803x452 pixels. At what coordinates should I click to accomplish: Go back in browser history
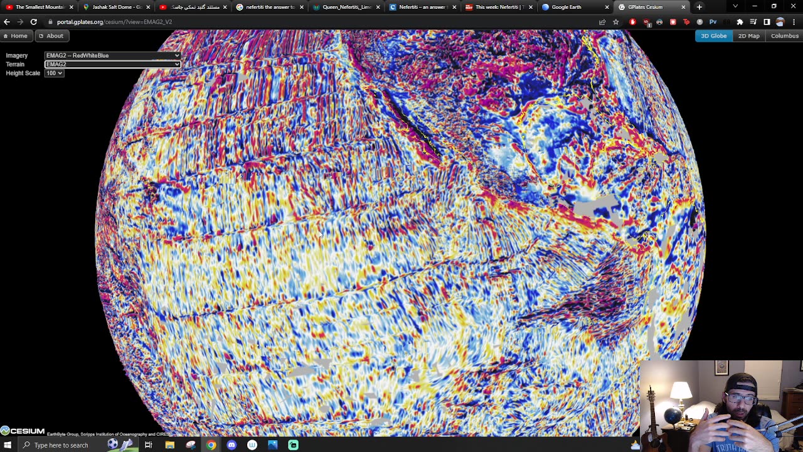pos(7,22)
